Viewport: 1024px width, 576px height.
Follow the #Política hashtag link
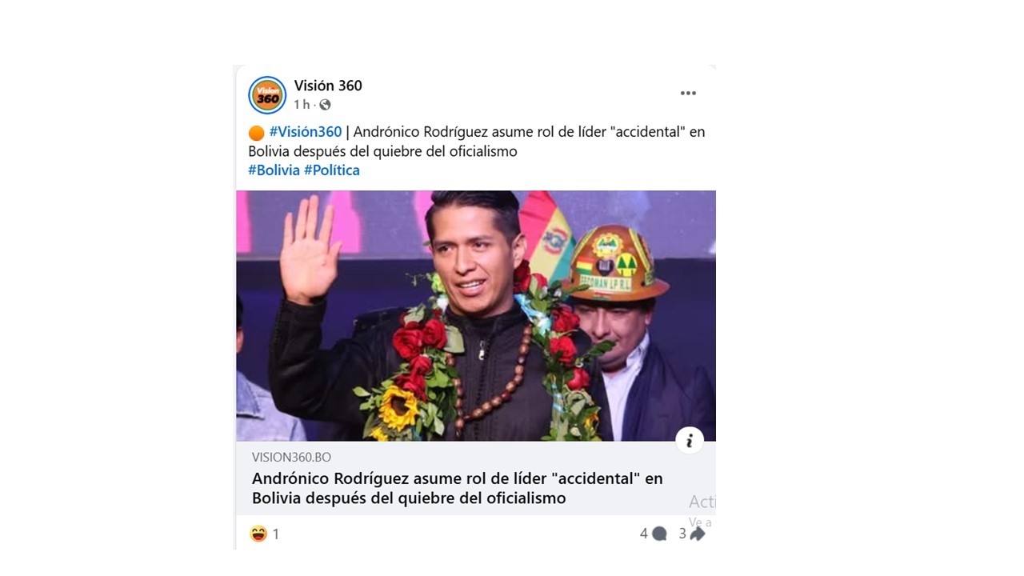tap(332, 170)
